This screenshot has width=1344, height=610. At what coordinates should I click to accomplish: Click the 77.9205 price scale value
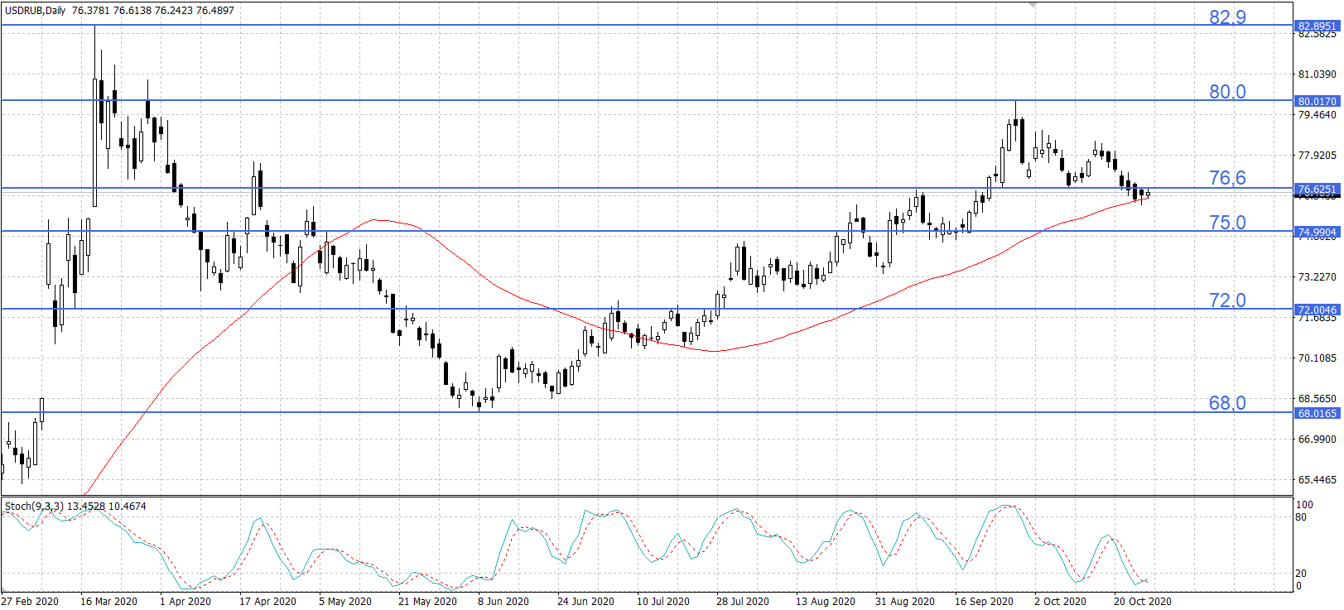click(1318, 156)
